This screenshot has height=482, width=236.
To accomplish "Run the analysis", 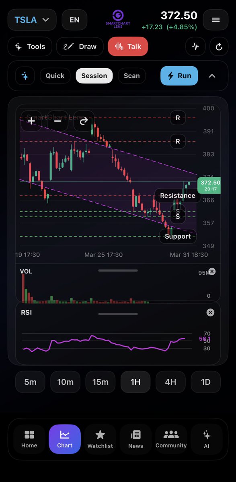I will (179, 76).
